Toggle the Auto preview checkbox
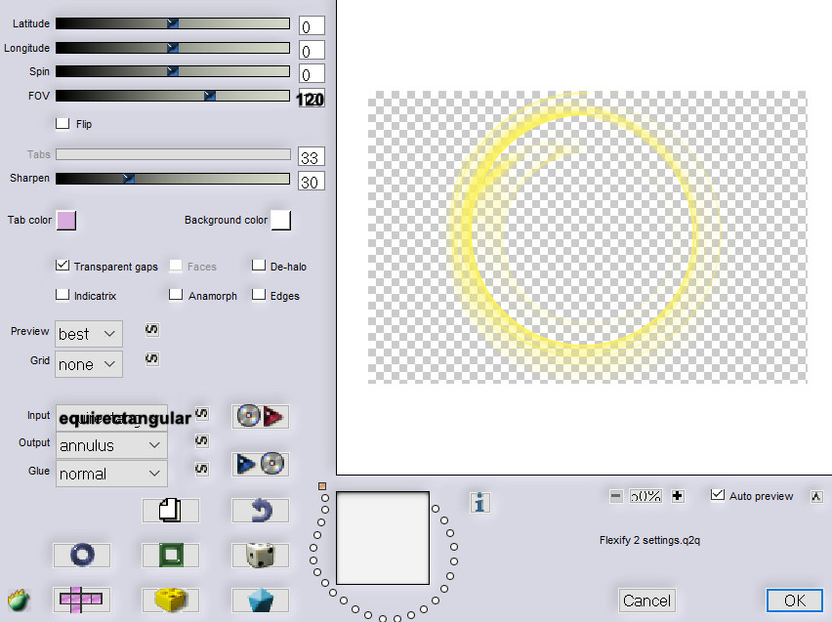This screenshot has width=832, height=622. tap(719, 496)
